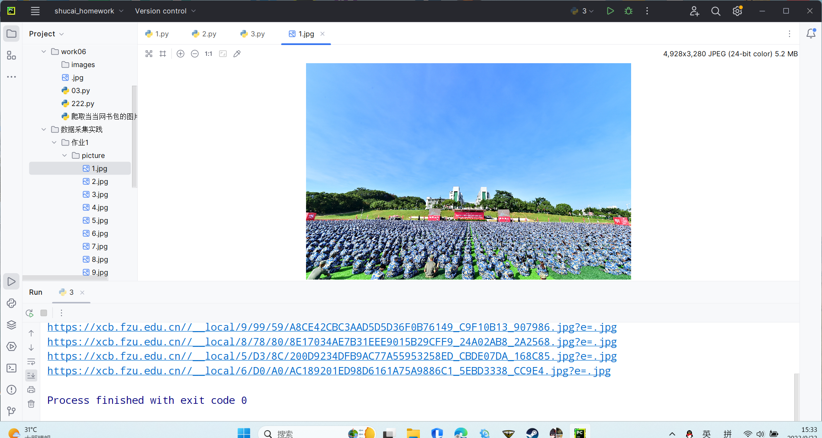The width and height of the screenshot is (822, 438).
Task: Open editor tabs more options
Action: (790, 34)
